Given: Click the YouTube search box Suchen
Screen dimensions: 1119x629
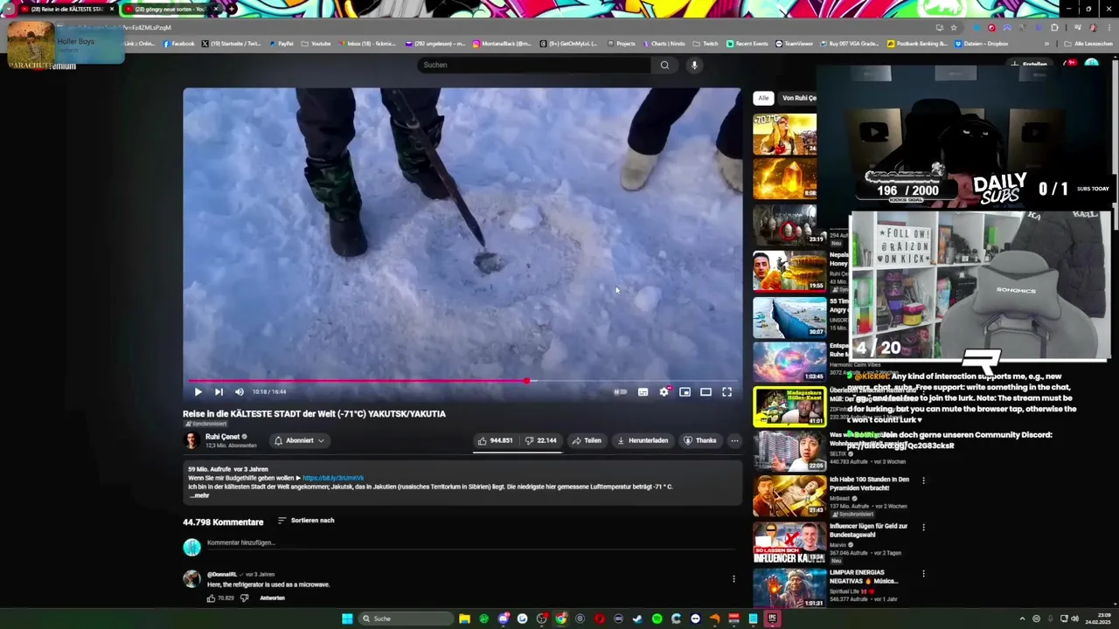Looking at the screenshot, I should pos(533,65).
